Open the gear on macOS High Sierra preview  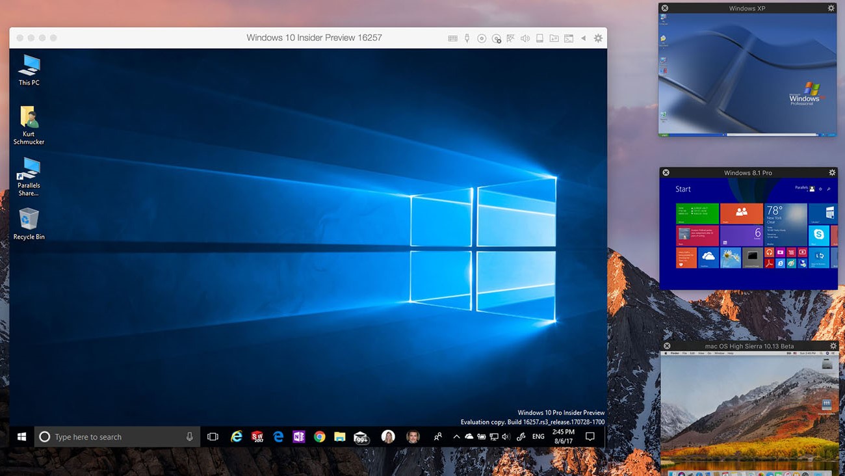(x=833, y=346)
